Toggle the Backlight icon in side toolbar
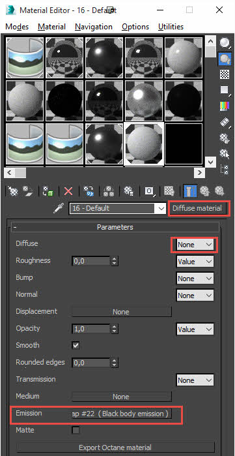The image size is (235, 456). coord(224,59)
